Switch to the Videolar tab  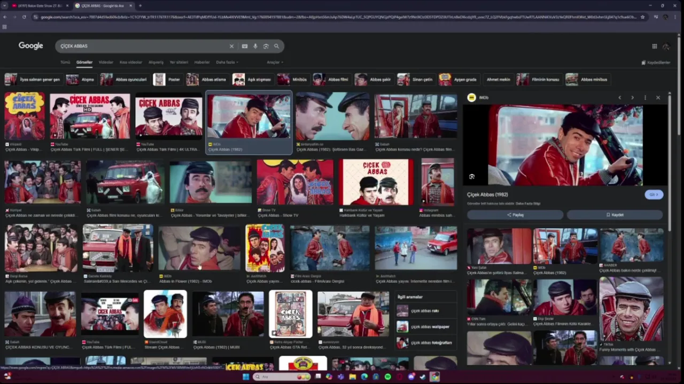[106, 62]
